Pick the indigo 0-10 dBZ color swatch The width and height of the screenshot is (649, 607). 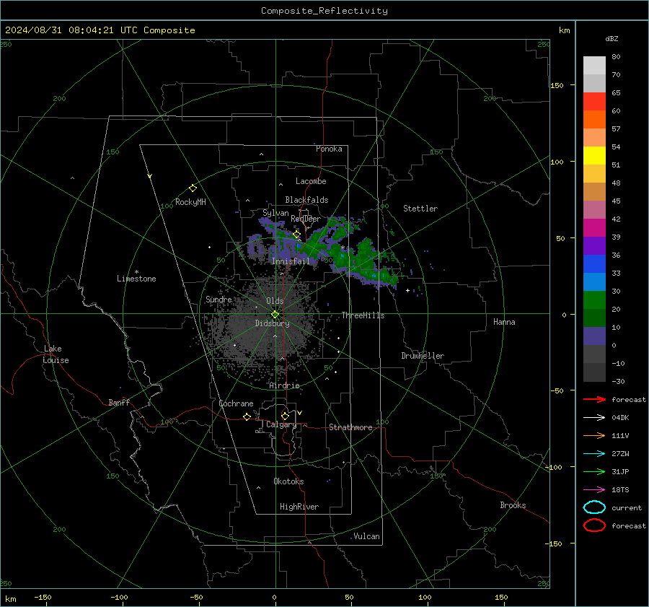(x=594, y=336)
